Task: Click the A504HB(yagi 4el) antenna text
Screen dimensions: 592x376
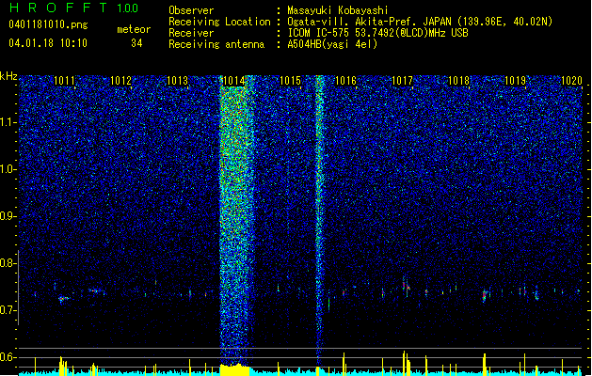Action: 332,44
